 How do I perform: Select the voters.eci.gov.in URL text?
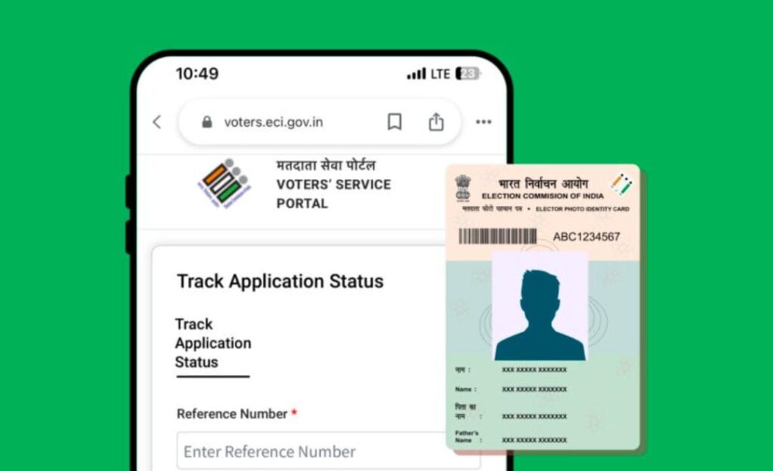tap(273, 122)
